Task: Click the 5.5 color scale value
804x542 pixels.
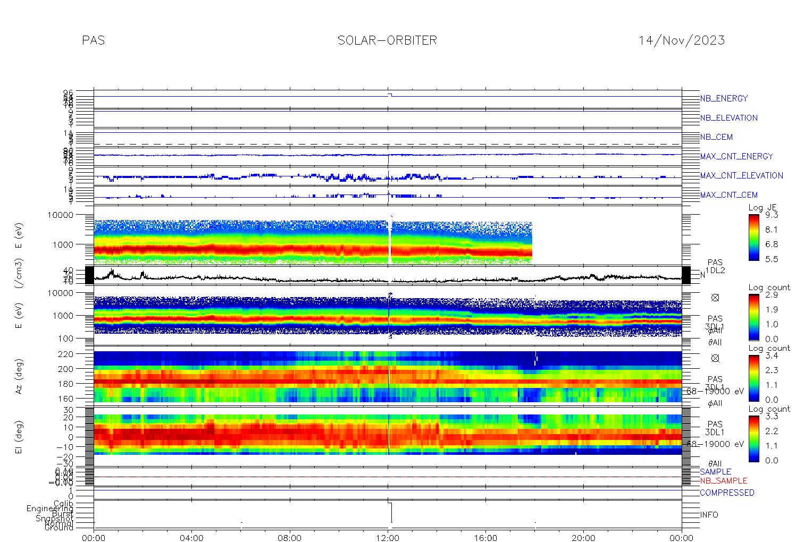Action: 772,259
